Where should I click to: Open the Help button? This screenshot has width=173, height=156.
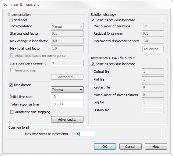[x=156, y=146]
